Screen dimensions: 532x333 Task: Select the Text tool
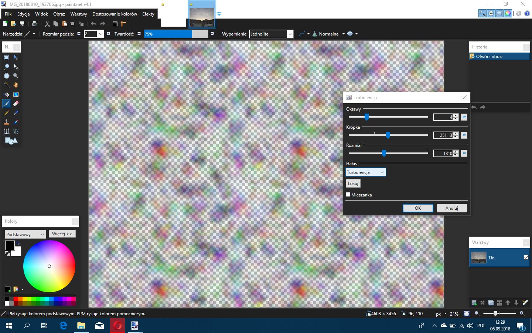coord(7,131)
